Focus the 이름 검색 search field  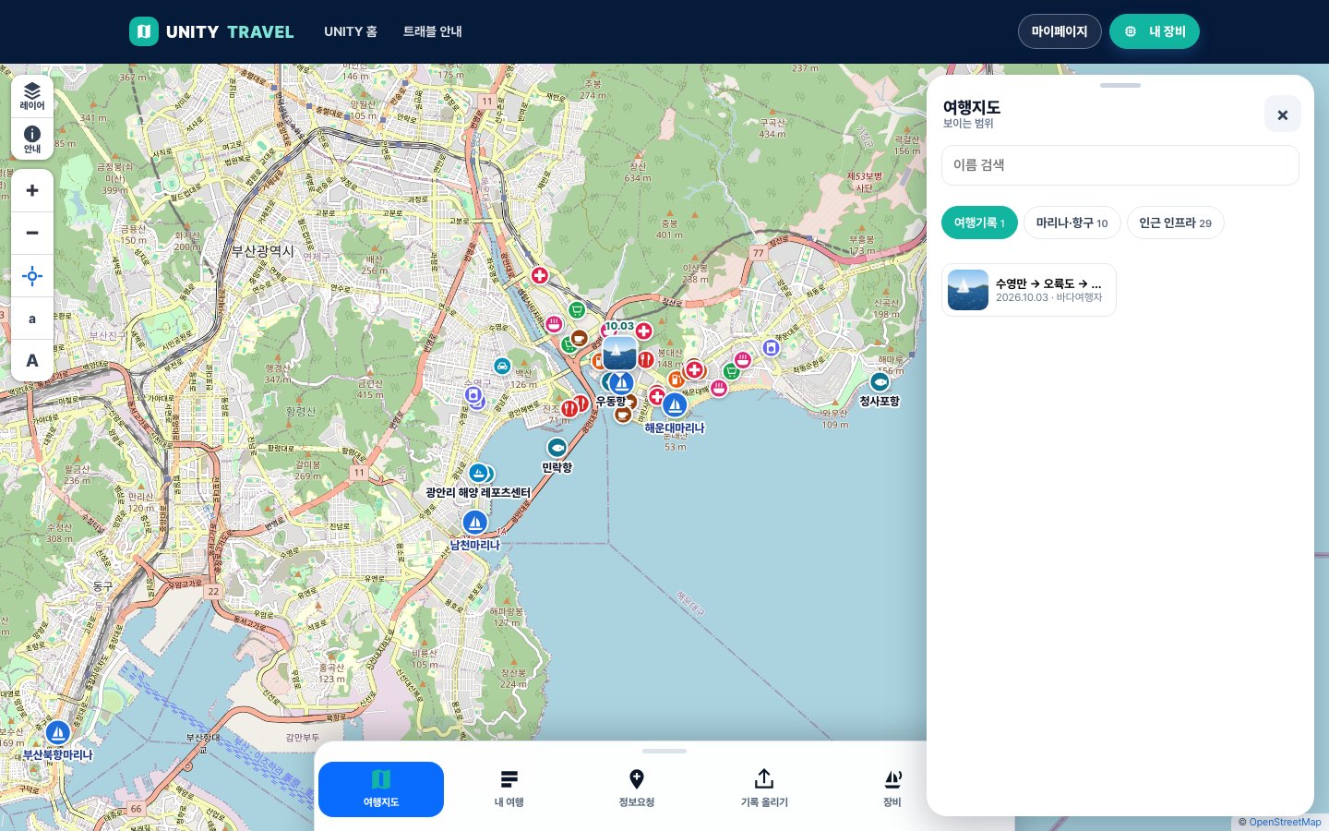coord(1120,165)
